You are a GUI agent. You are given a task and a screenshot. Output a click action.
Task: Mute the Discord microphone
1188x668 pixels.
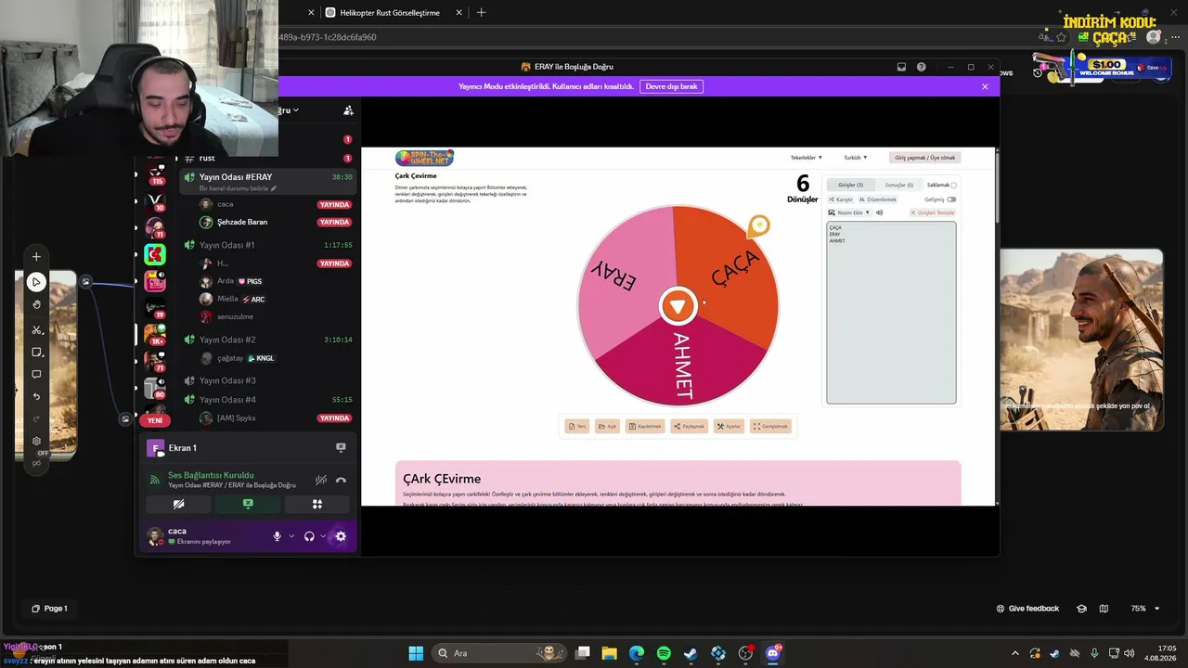(277, 536)
